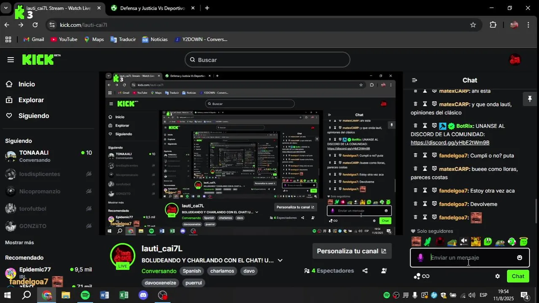Viewport: 539px width, 303px height.
Task: Open the Traducir bookmark
Action: click(123, 40)
